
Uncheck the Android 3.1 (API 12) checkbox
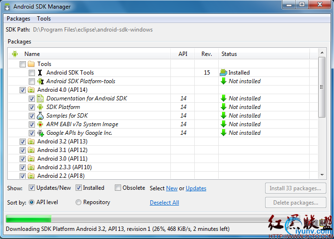point(22,150)
